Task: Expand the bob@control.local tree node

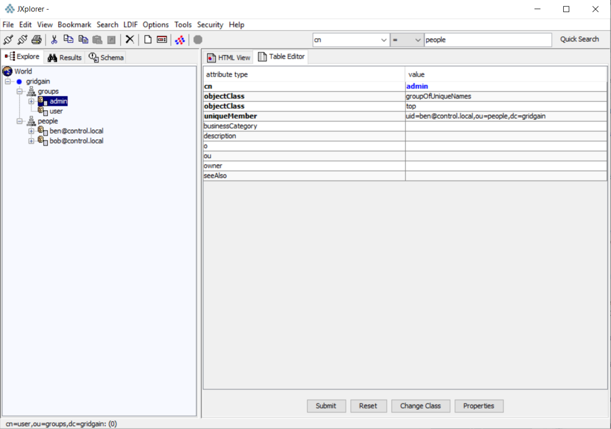Action: (x=31, y=141)
